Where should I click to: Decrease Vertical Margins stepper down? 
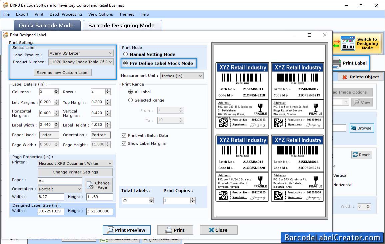[108, 115]
